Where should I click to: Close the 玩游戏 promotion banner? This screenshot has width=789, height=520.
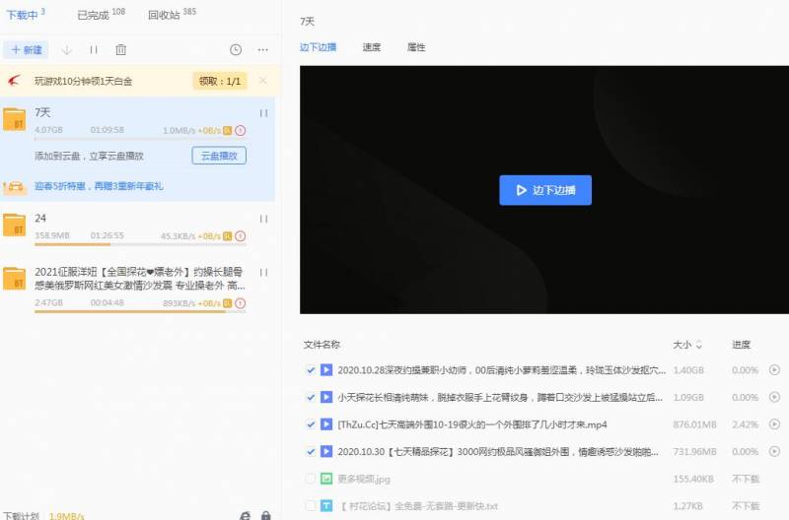coord(262,81)
